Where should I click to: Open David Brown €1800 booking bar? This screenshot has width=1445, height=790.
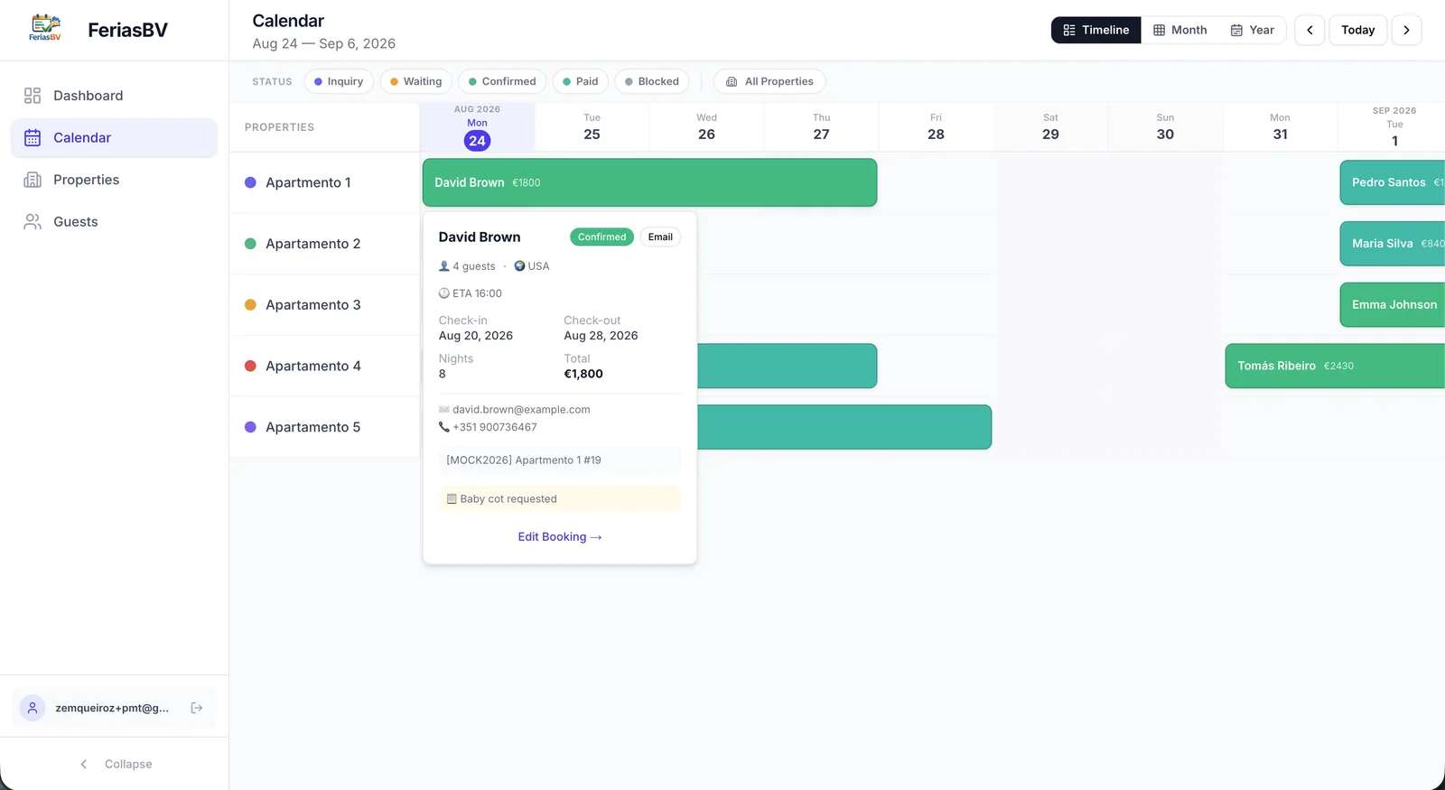[x=649, y=182]
